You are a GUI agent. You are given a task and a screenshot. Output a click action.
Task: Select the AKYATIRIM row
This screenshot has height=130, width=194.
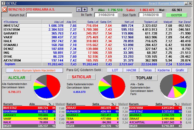[97, 60]
